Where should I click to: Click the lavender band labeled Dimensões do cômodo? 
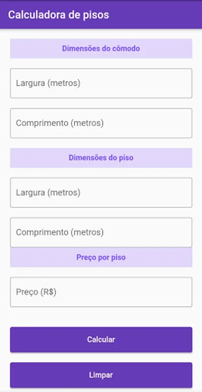point(101,48)
